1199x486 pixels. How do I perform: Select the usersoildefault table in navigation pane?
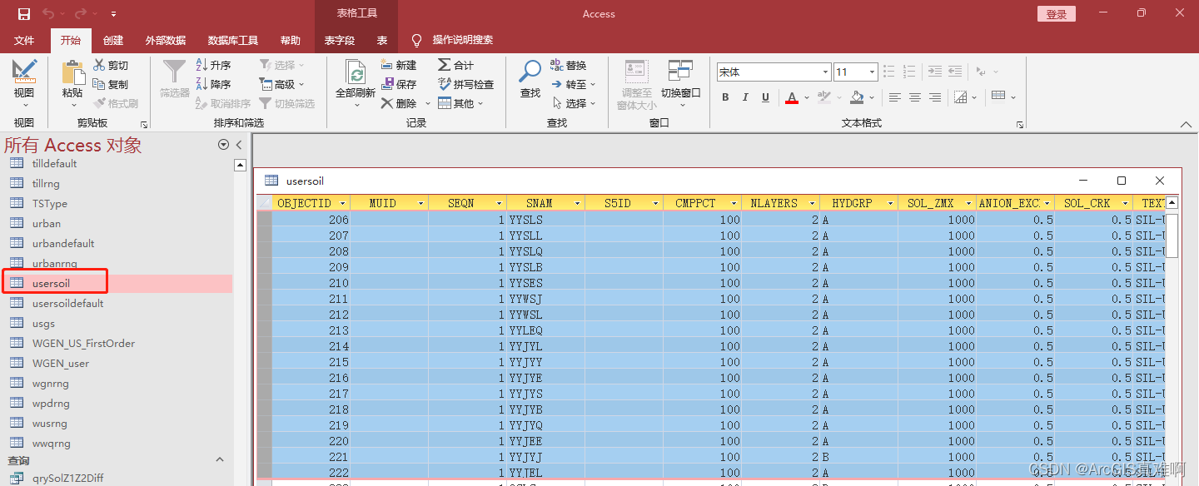67,304
